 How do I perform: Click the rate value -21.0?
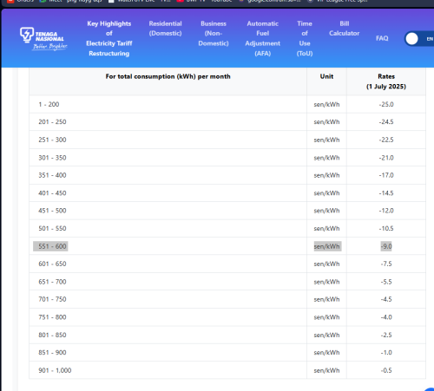tap(386, 158)
